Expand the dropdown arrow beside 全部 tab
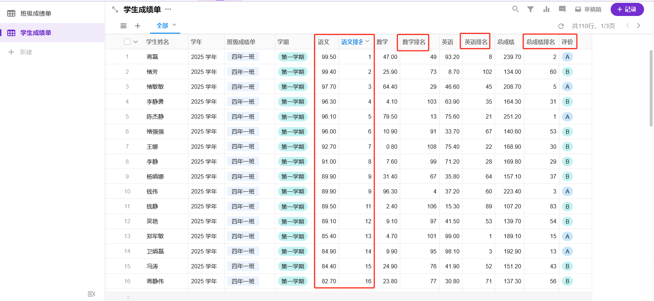Viewport: 654px width, 301px height. pyautogui.click(x=175, y=25)
